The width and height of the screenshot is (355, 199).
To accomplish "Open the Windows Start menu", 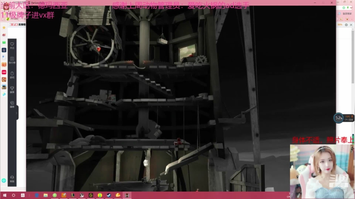I will click(4, 195).
